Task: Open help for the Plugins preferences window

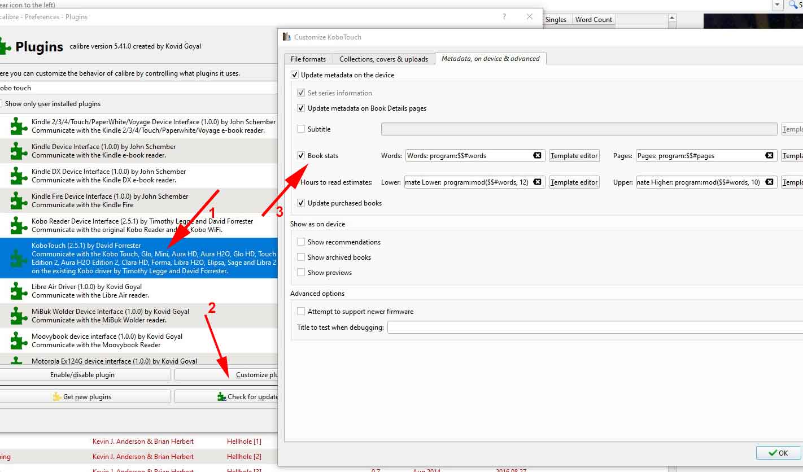Action: (504, 17)
